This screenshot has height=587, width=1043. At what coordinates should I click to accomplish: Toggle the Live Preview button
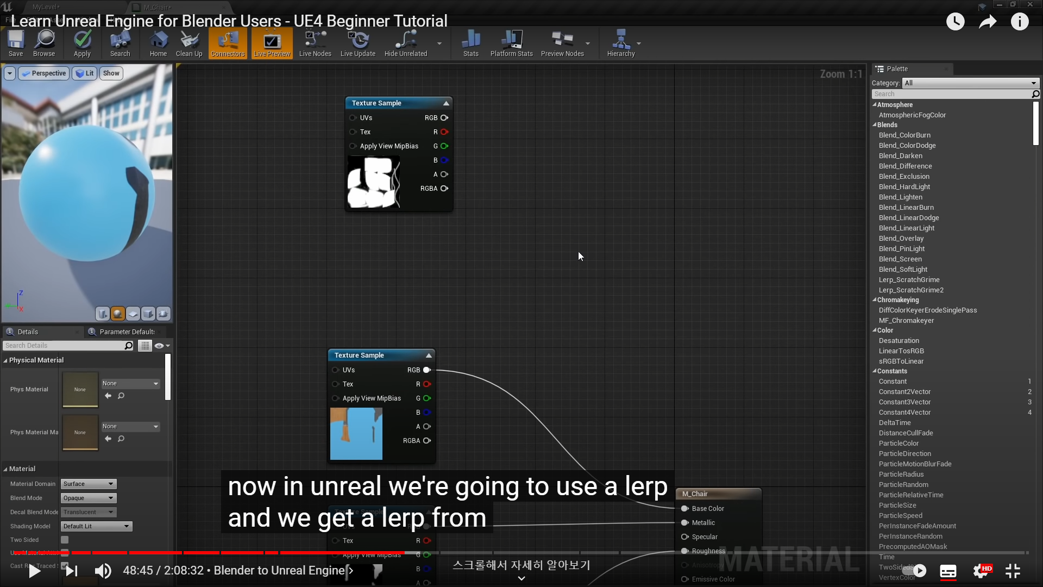click(272, 43)
